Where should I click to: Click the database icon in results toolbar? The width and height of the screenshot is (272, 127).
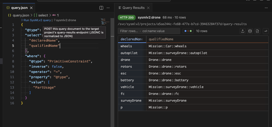250,31
